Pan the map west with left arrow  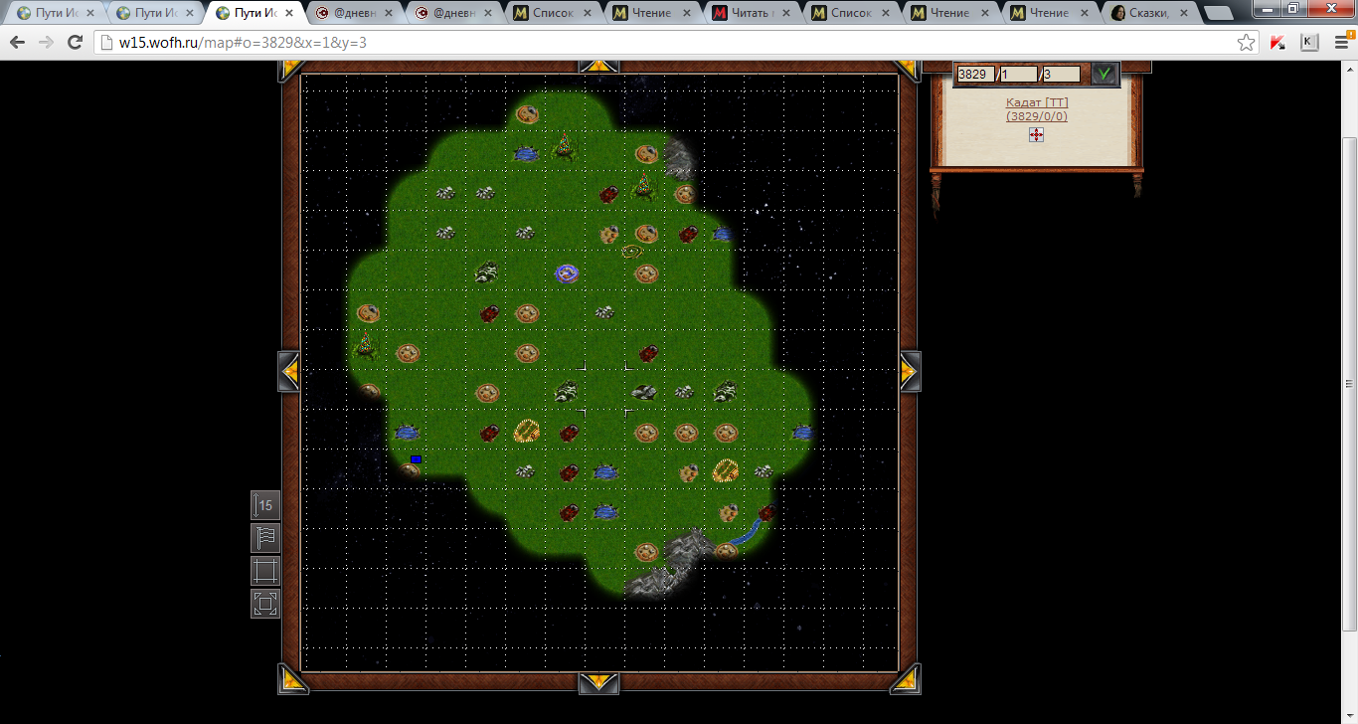click(289, 372)
